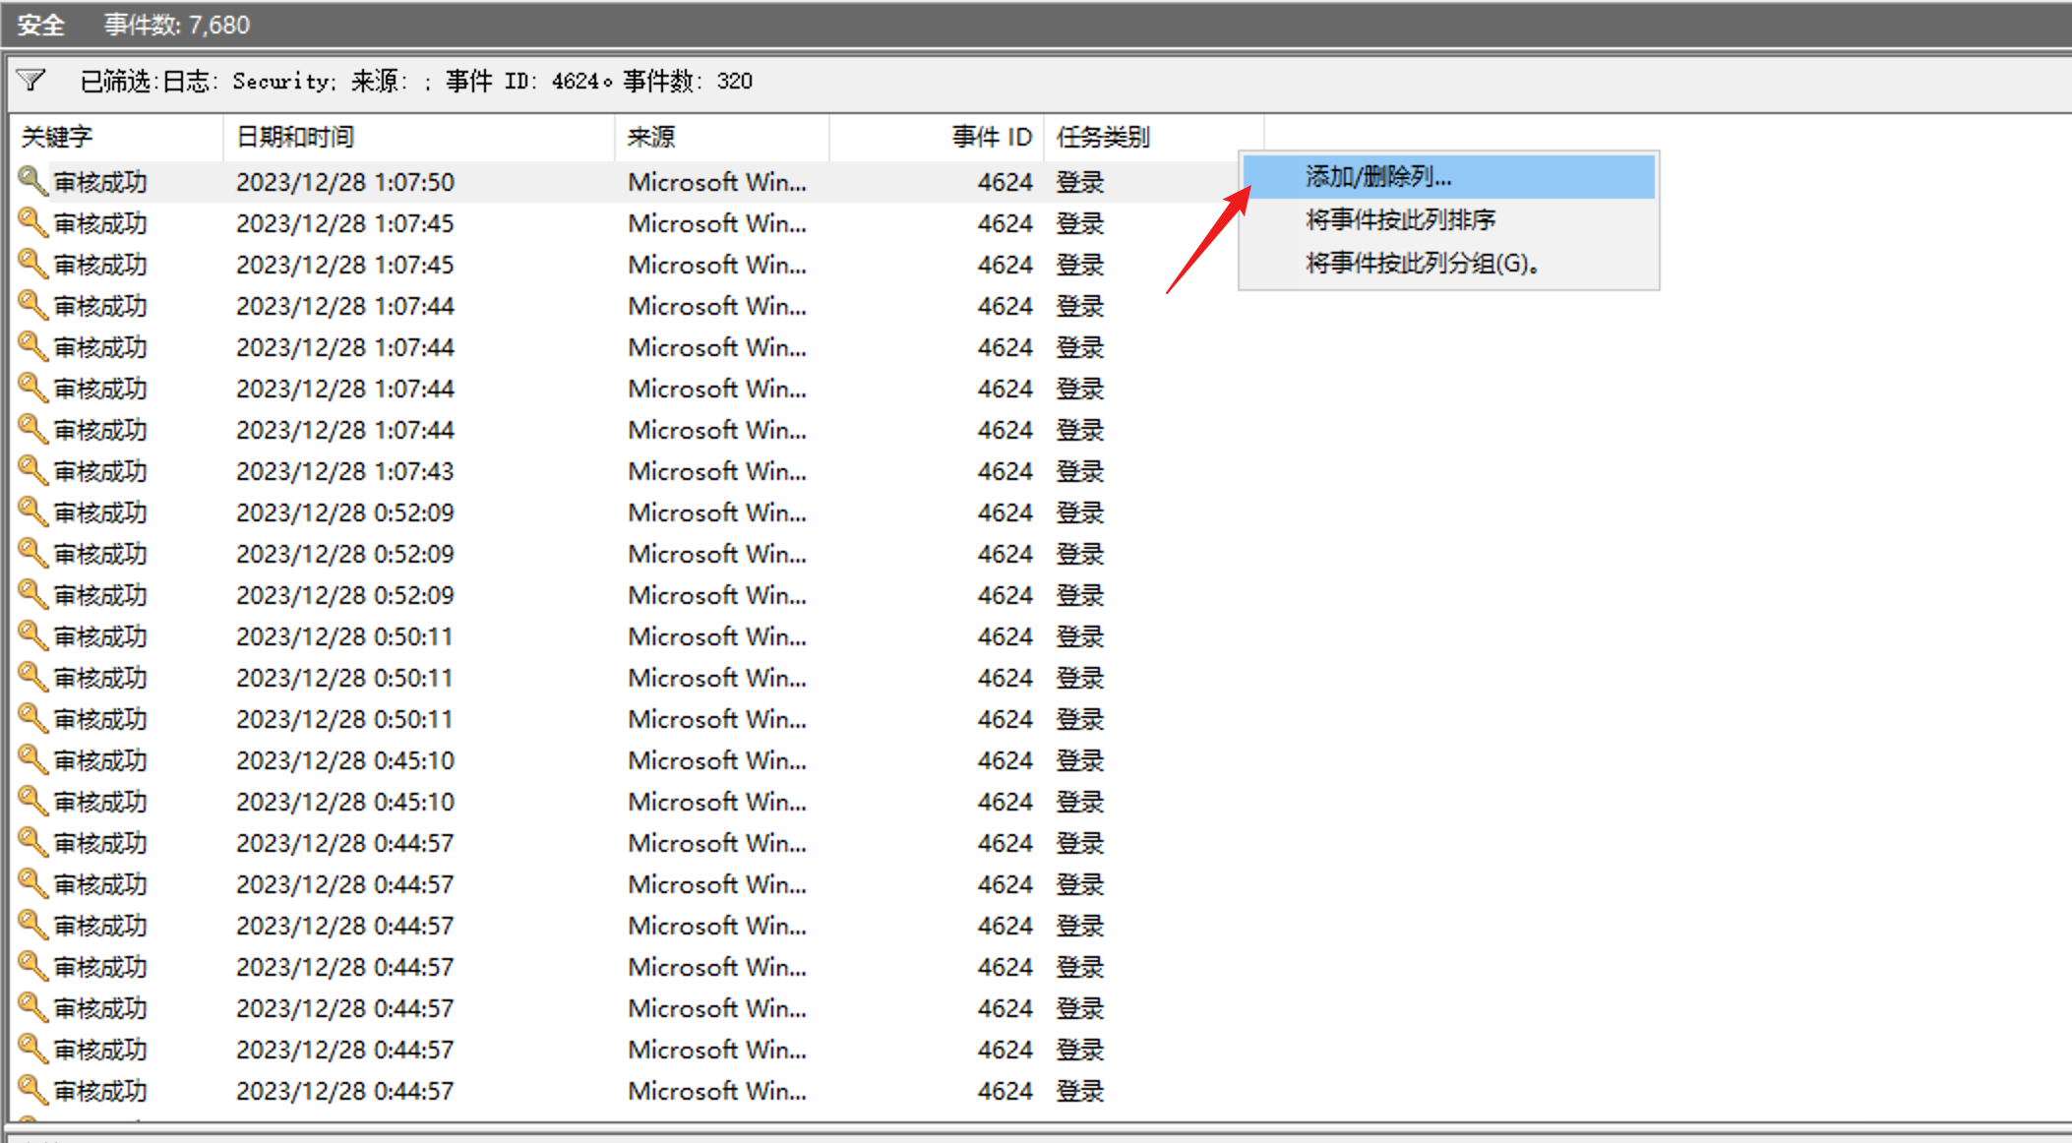Click key icon of 0:45:10 first event
This screenshot has height=1143, width=2072.
pos(32,759)
